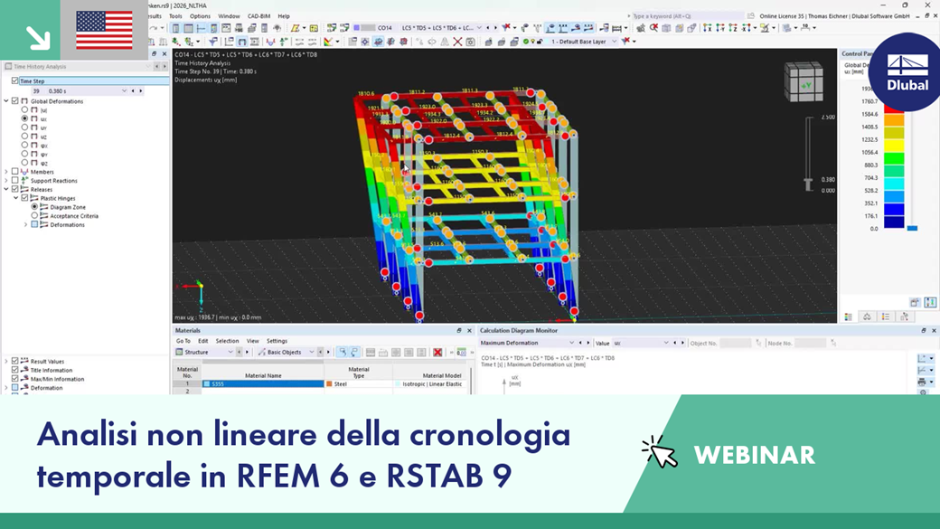Select the |u| radio button
The width and height of the screenshot is (940, 529).
pos(24,109)
